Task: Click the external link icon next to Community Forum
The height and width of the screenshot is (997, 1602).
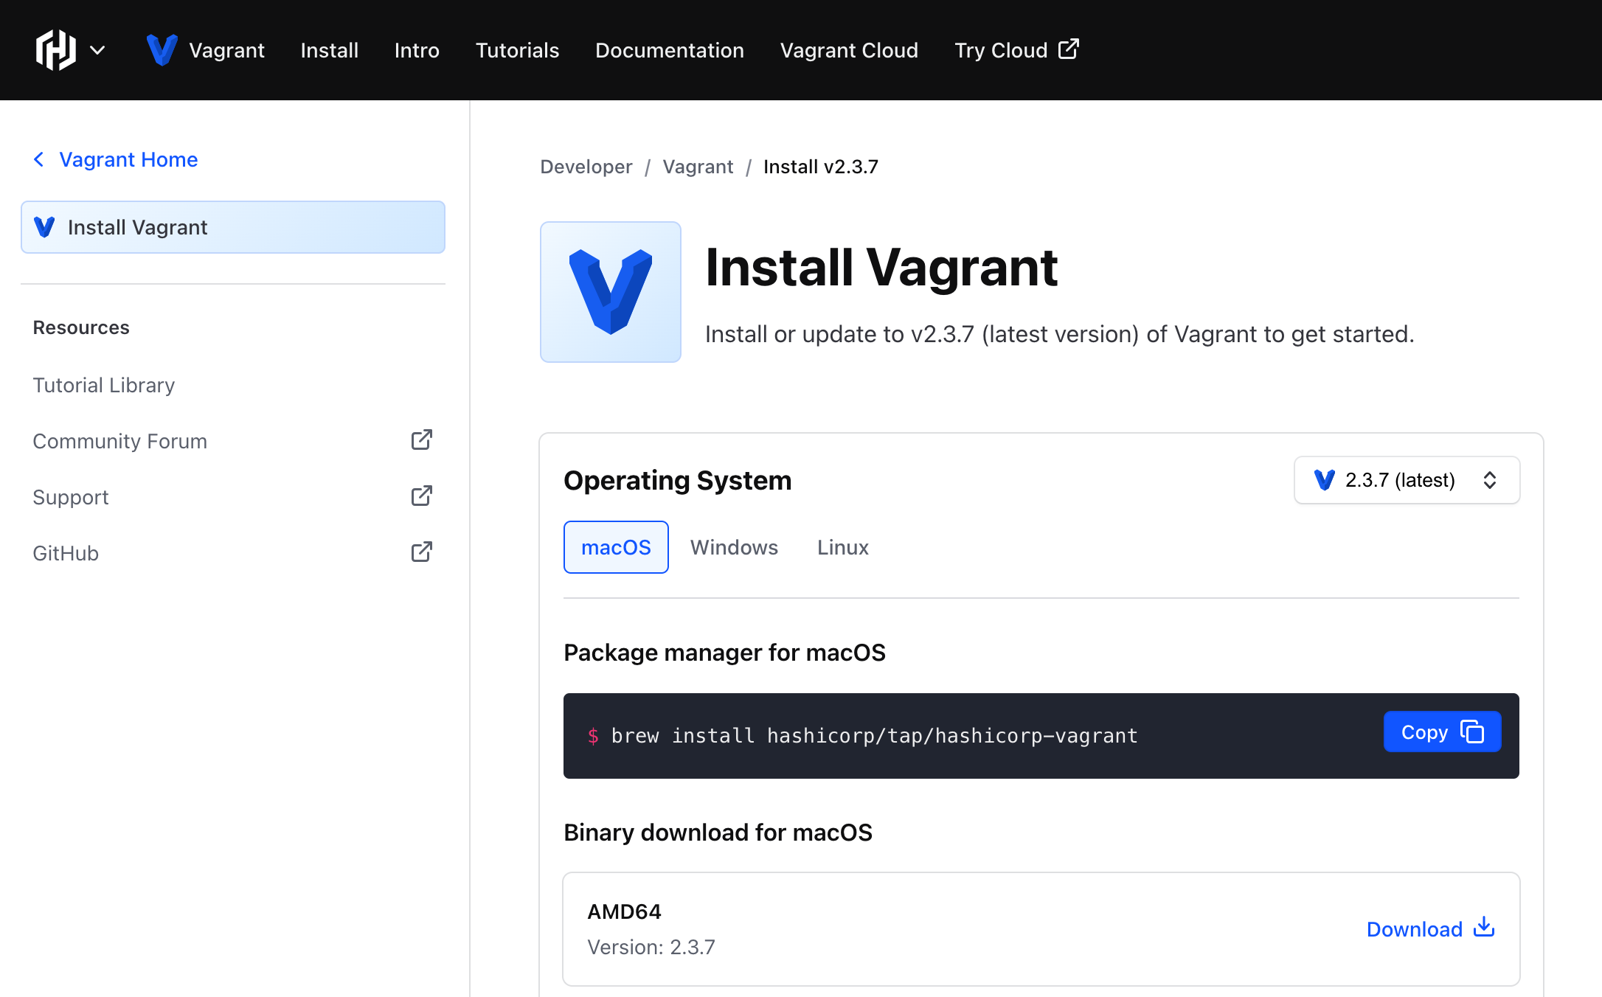Action: coord(421,440)
